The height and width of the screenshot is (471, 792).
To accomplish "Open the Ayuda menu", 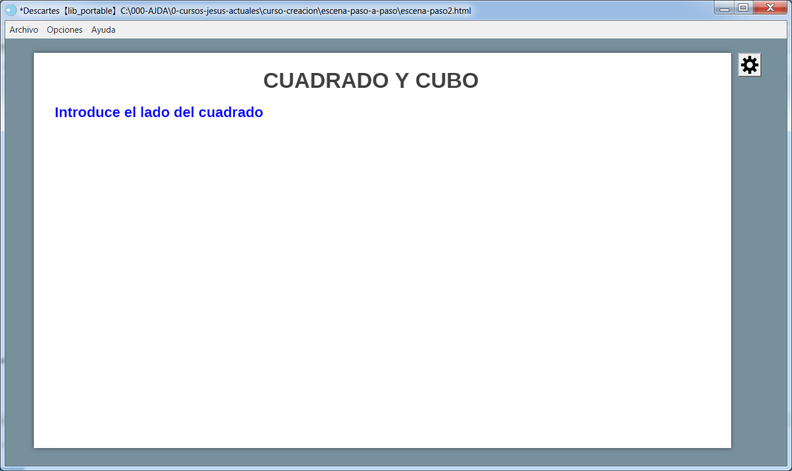I will click(103, 30).
